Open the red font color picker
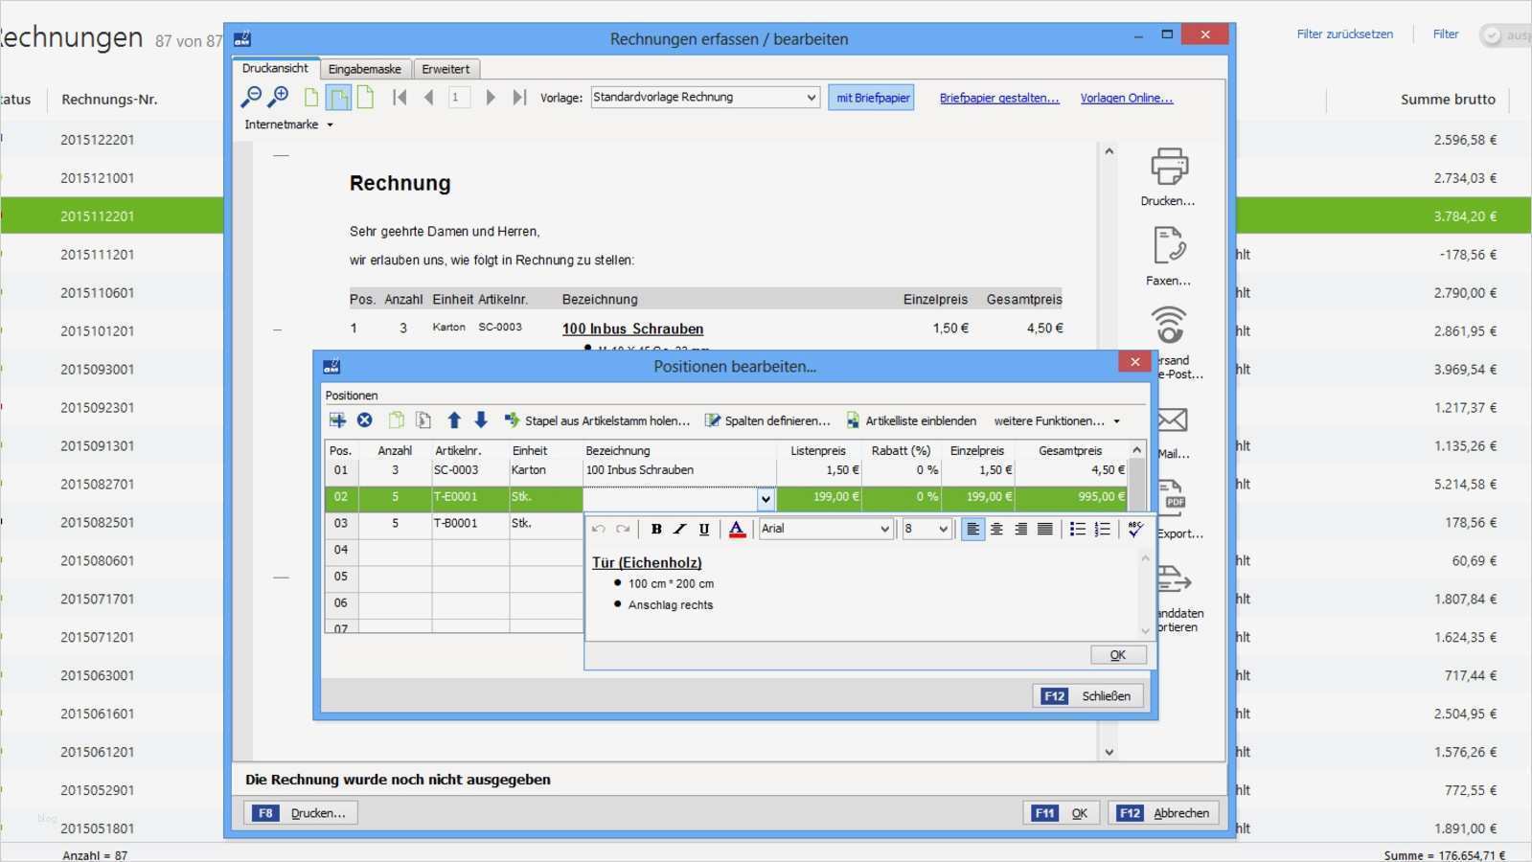The image size is (1532, 862). (x=737, y=529)
